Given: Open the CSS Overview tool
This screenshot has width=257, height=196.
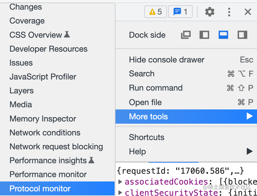Looking at the screenshot, I should point(36,35).
